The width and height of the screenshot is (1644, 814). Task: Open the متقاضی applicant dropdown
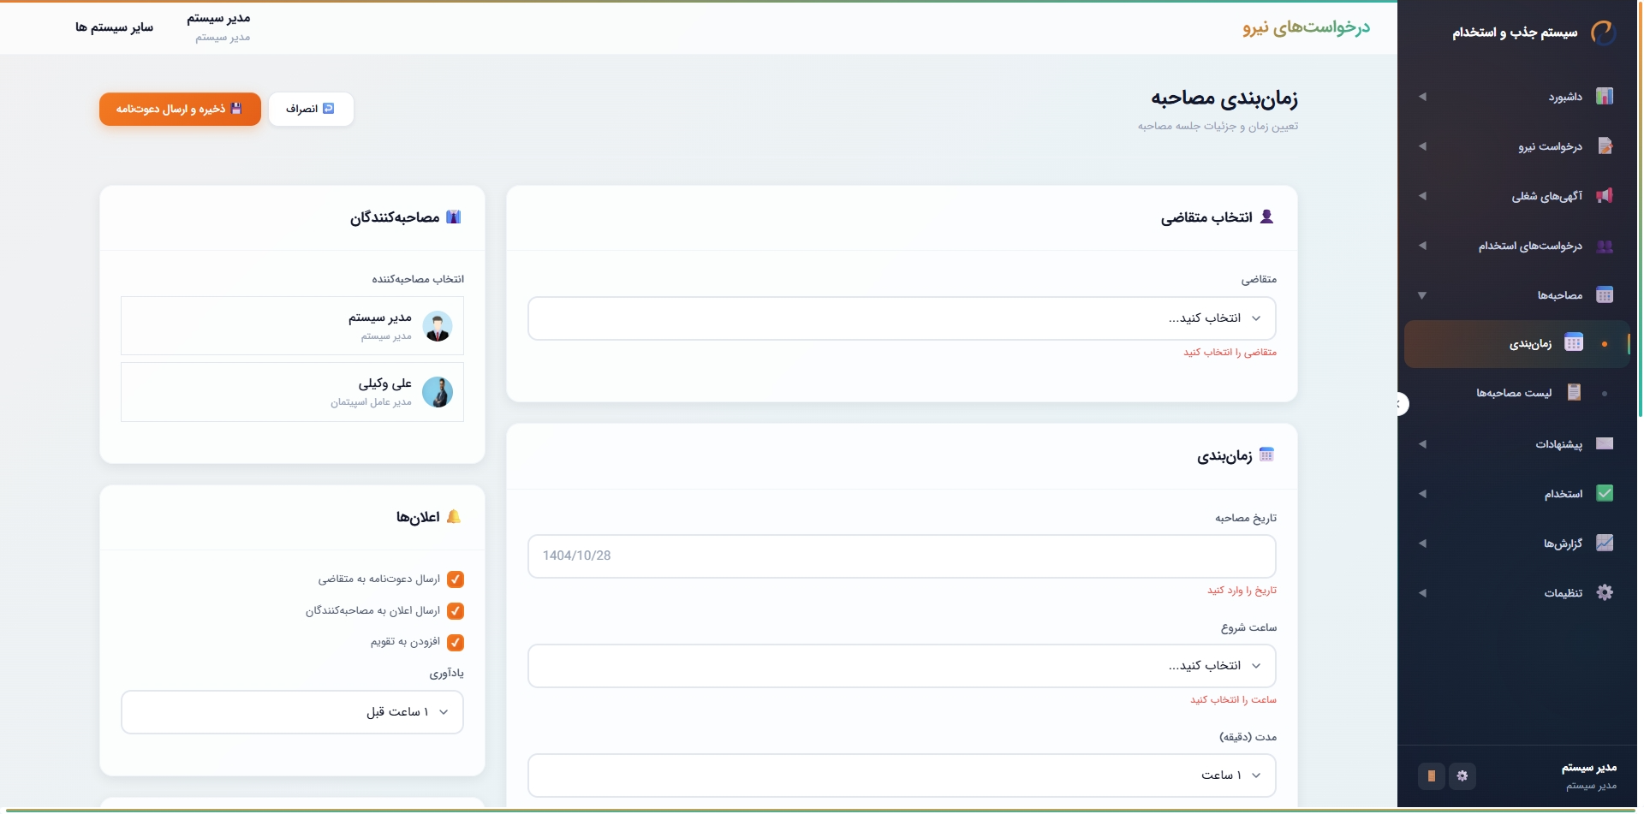coord(902,318)
